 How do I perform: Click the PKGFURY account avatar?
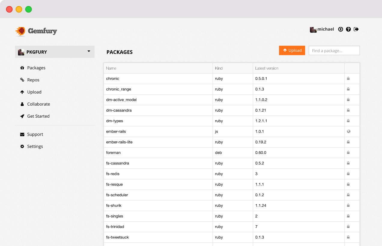[x=21, y=52]
